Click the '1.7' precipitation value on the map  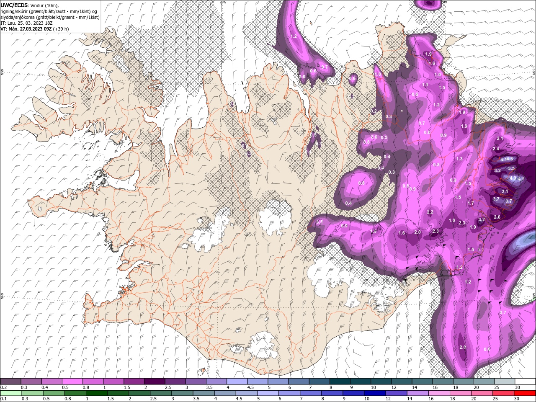[471, 203]
